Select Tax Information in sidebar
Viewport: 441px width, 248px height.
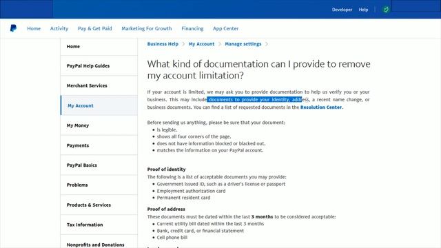99,225
